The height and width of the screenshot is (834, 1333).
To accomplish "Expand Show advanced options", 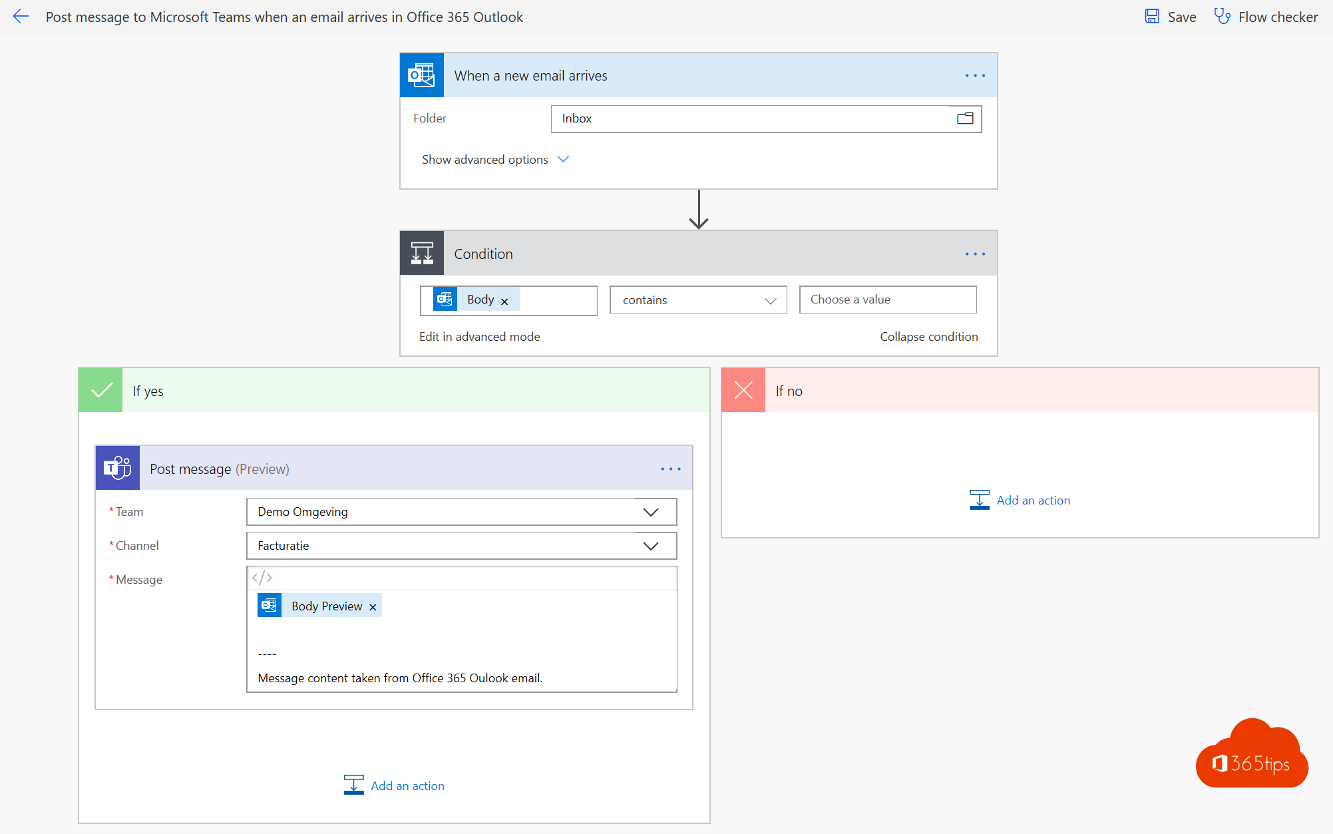I will click(495, 160).
